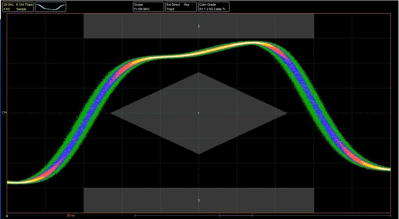Click the C1 channel ground marker
Screen dimensions: 399x219
(4, 112)
